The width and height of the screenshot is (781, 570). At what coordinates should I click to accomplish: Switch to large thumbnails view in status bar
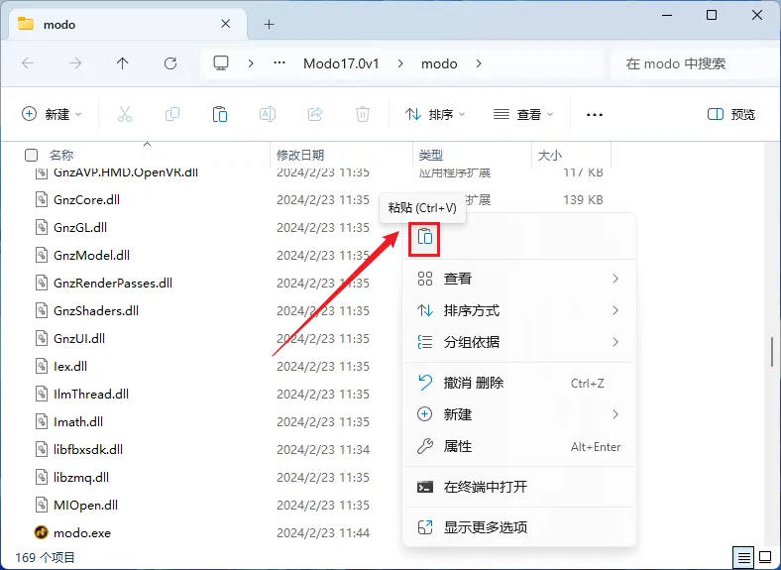(765, 557)
